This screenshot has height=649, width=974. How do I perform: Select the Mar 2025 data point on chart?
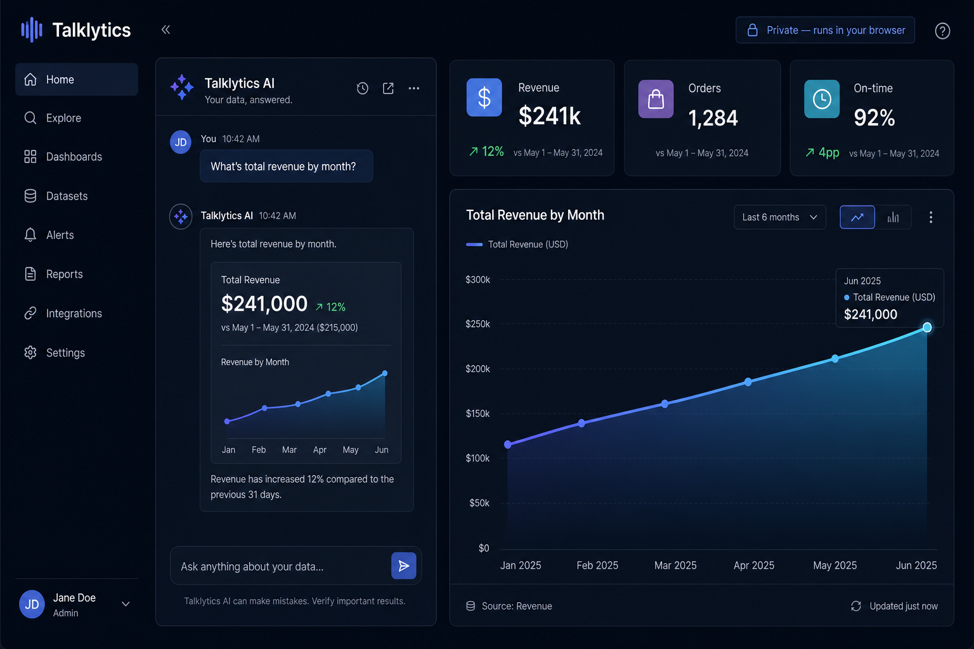pos(665,404)
